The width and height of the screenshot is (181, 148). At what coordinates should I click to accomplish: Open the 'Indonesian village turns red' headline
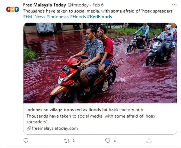coord(85,110)
